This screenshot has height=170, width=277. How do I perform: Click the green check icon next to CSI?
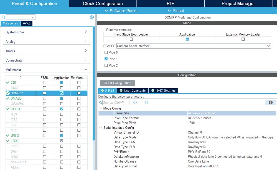[x=7, y=83]
